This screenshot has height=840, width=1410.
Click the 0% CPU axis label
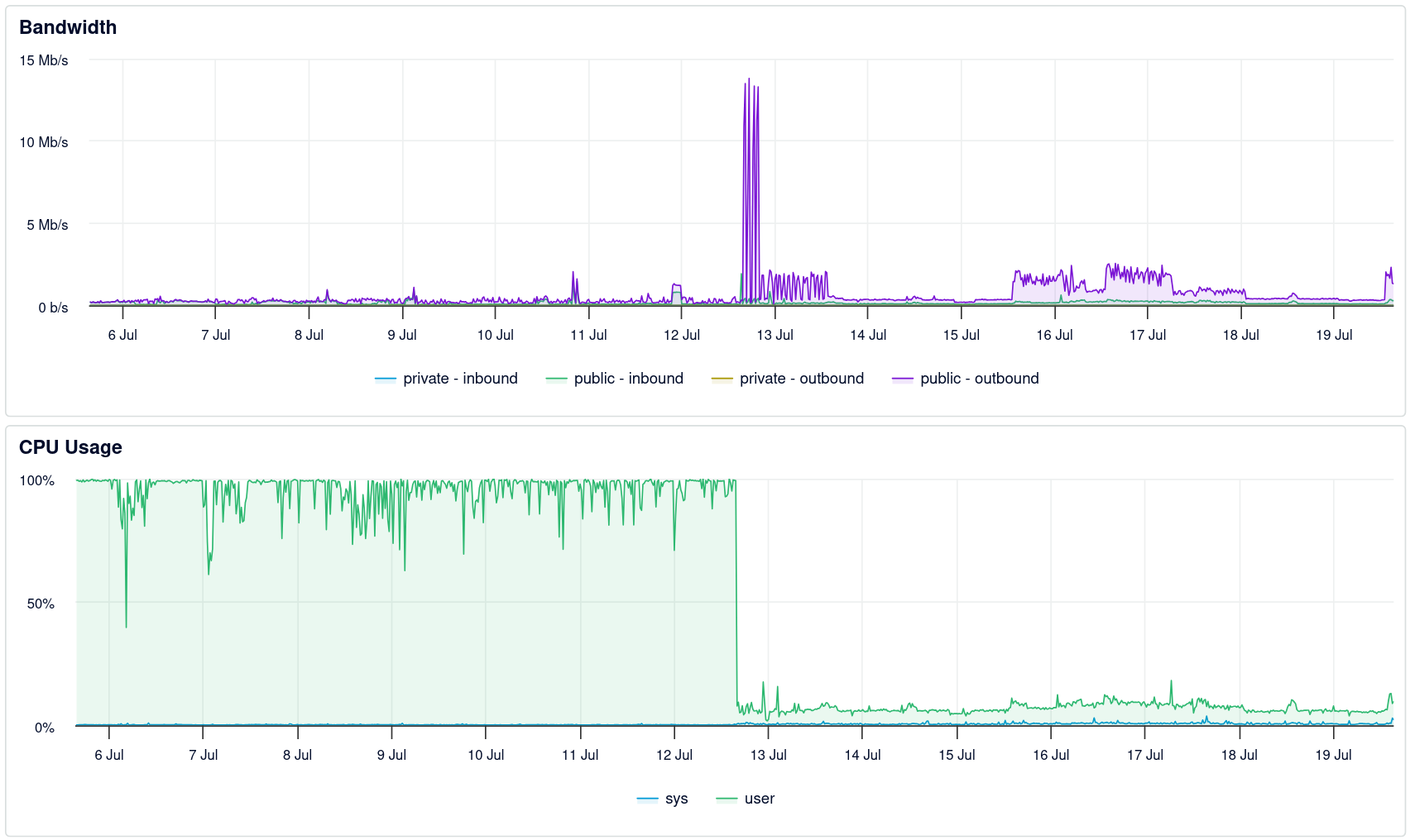pyautogui.click(x=45, y=728)
